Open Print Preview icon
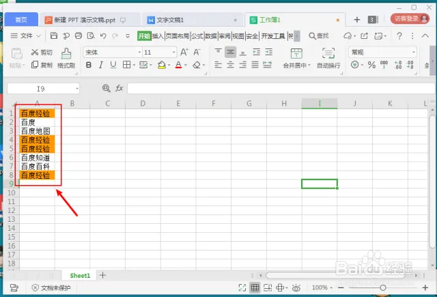The width and height of the screenshot is (437, 297). 91,36
